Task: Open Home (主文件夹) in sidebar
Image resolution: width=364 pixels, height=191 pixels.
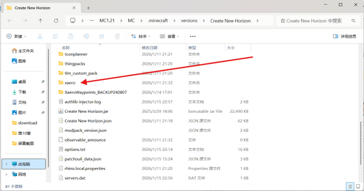Action: tap(23, 51)
